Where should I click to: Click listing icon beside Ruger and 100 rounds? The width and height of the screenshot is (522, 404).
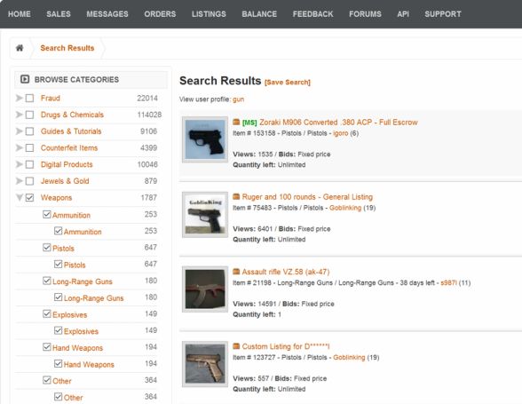236,197
